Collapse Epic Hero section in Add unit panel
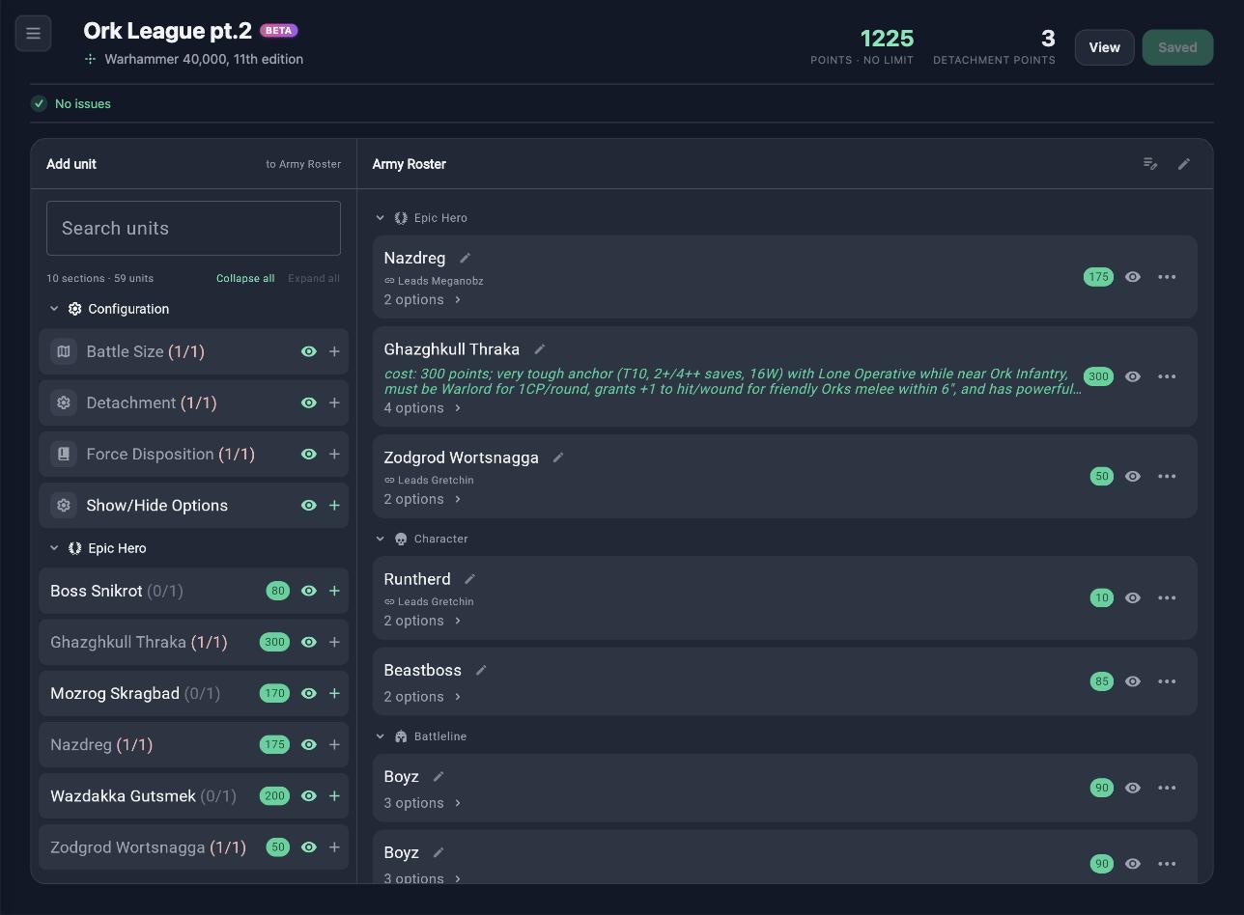Viewport: 1244px width, 915px height. click(54, 548)
